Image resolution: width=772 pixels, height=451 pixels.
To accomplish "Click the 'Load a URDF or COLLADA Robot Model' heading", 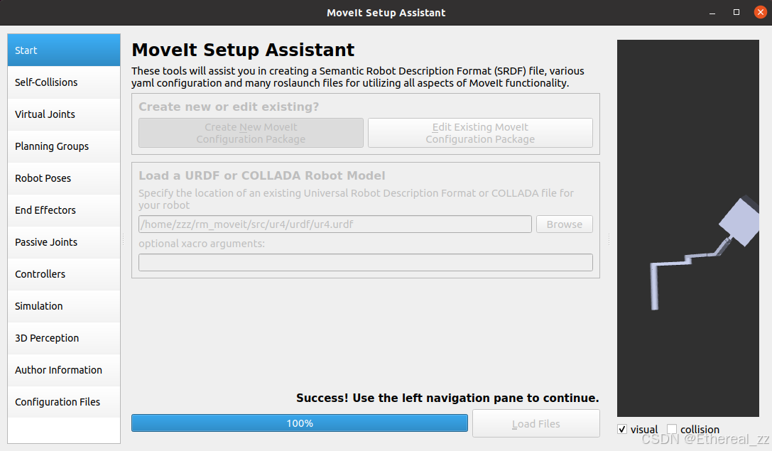I will [x=262, y=175].
